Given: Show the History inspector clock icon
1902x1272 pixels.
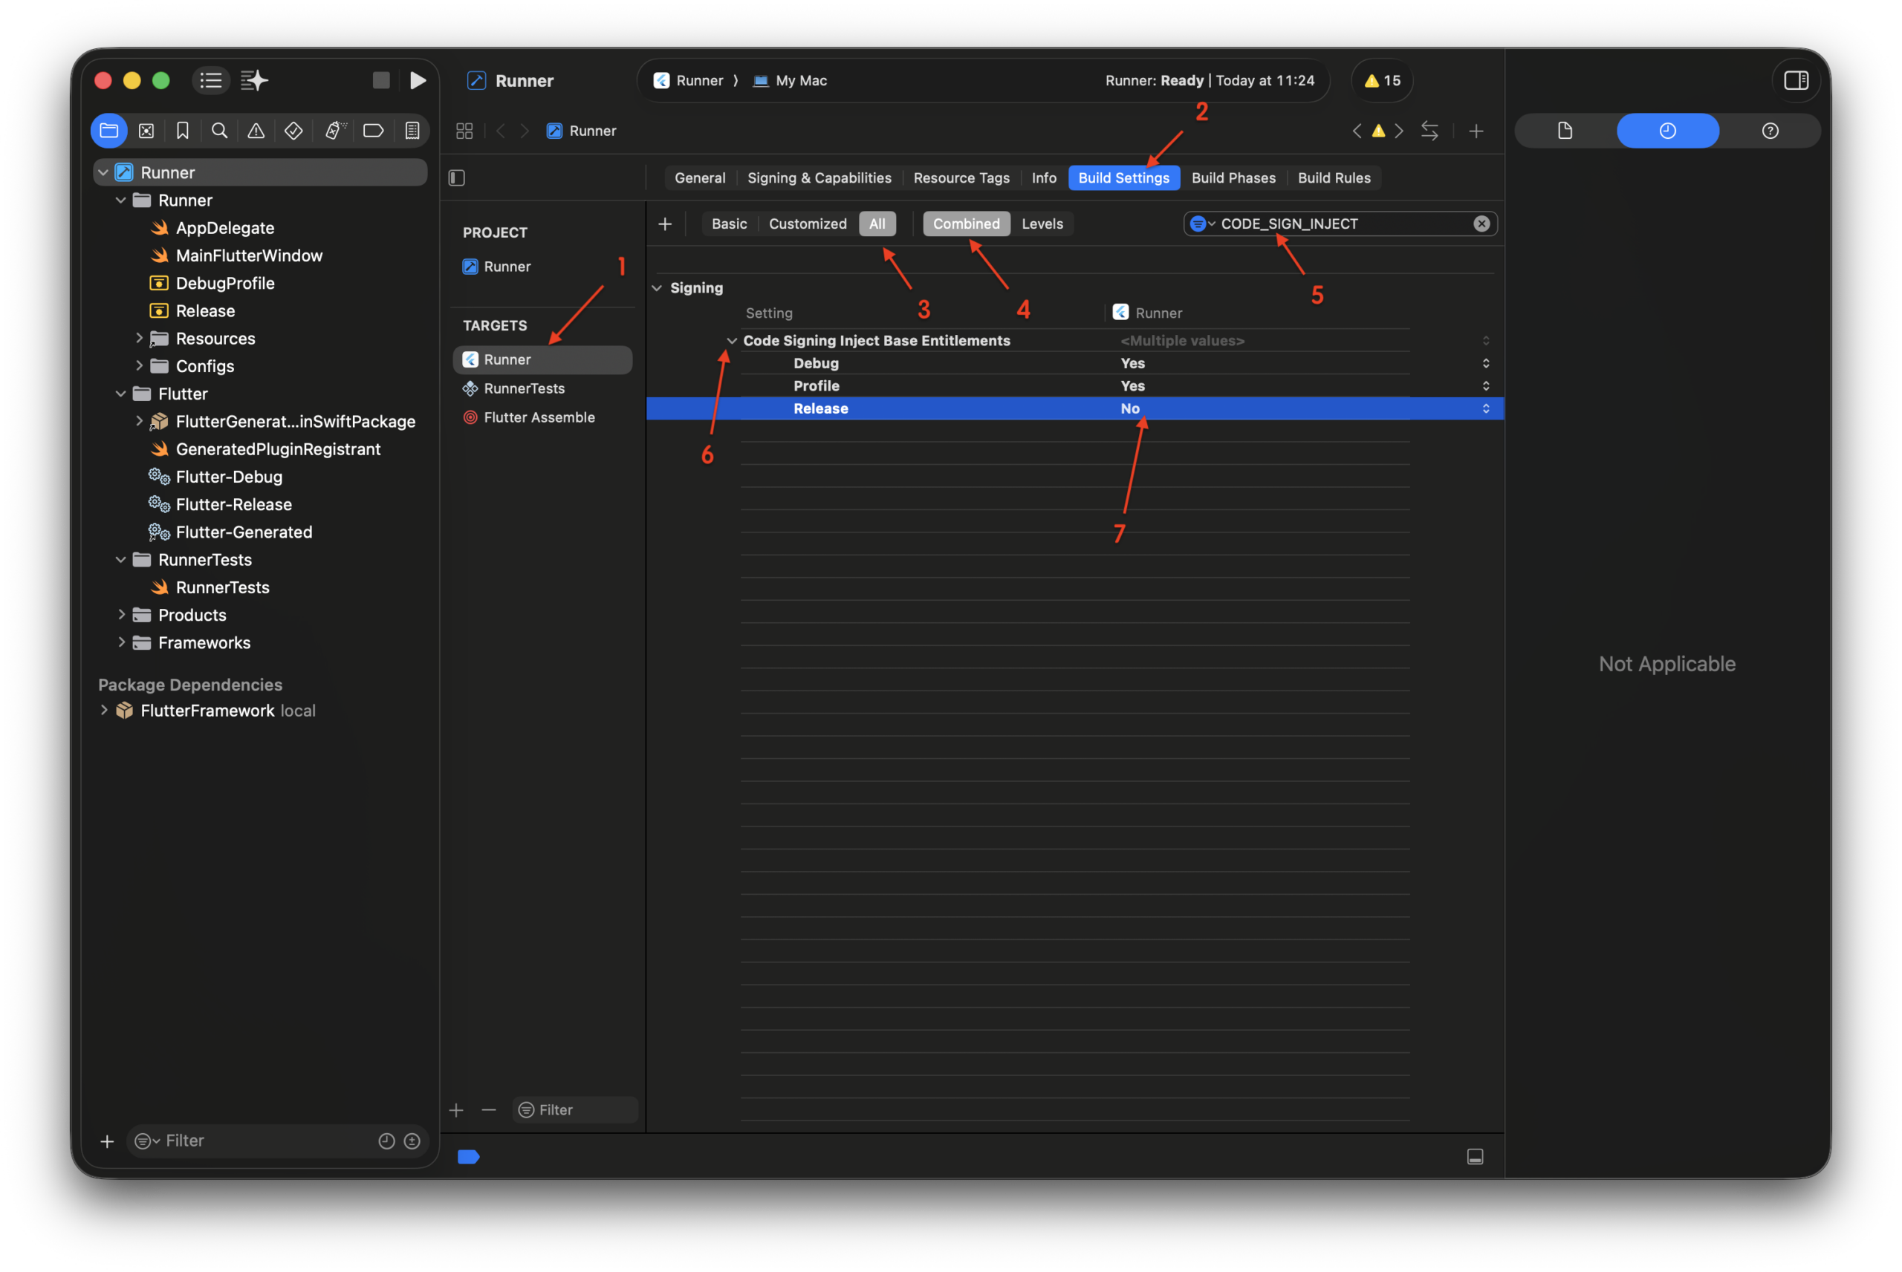Looking at the screenshot, I should pyautogui.click(x=1666, y=131).
